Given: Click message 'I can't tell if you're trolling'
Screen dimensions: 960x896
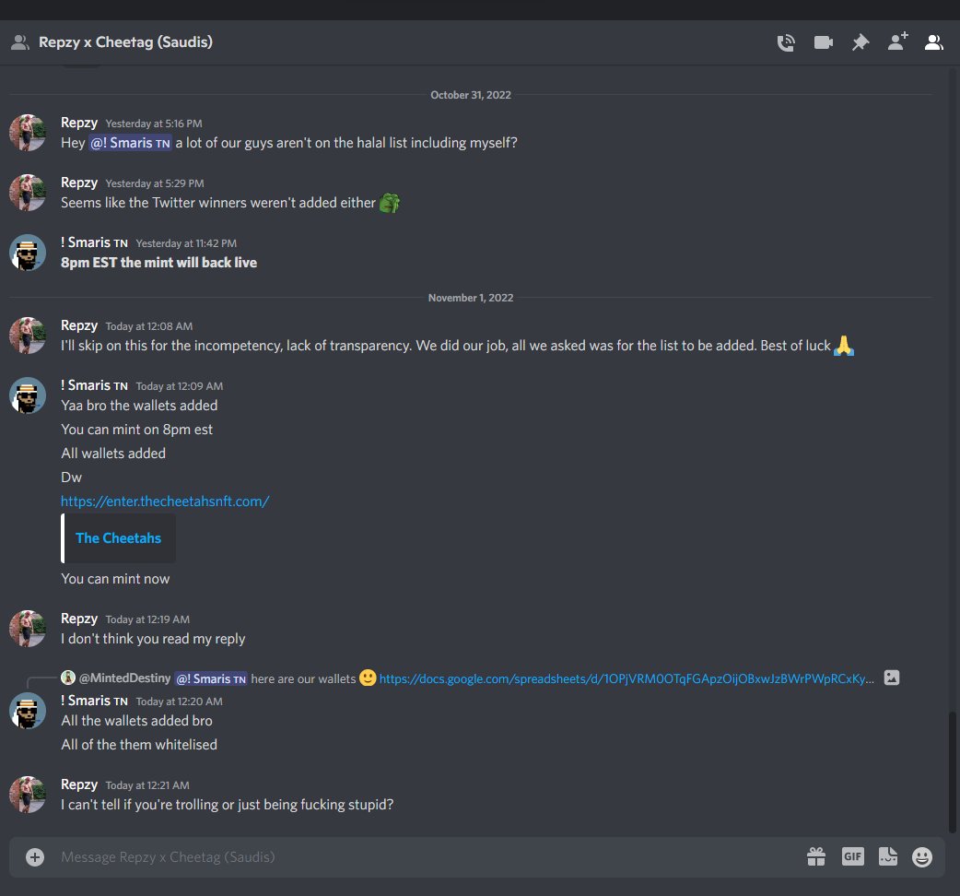Looking at the screenshot, I should click(x=228, y=805).
